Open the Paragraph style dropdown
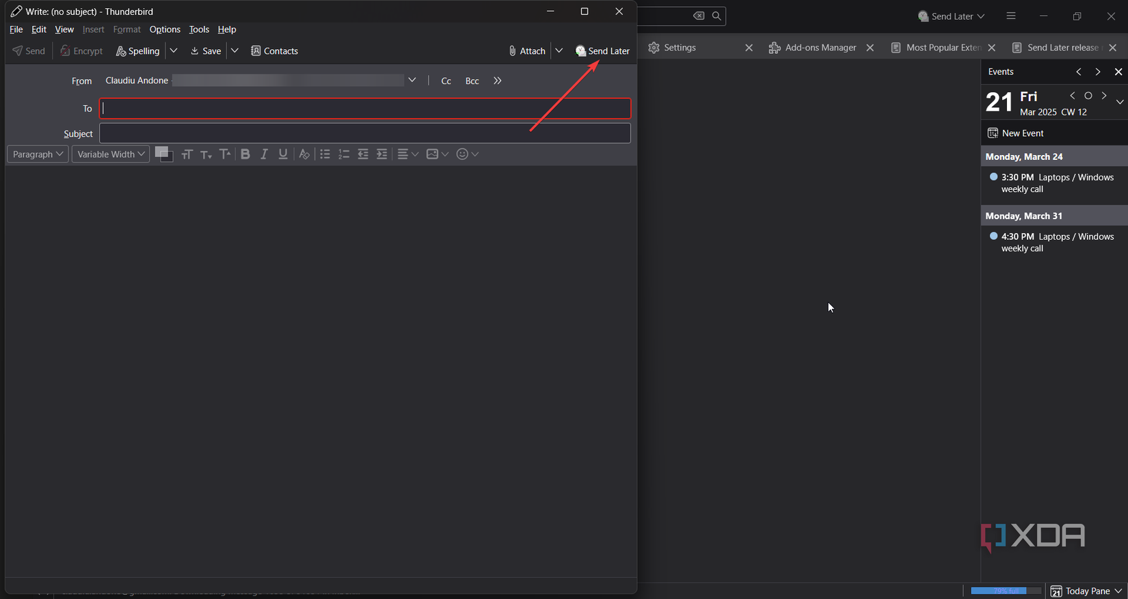Viewport: 1128px width, 599px height. [x=38, y=154]
